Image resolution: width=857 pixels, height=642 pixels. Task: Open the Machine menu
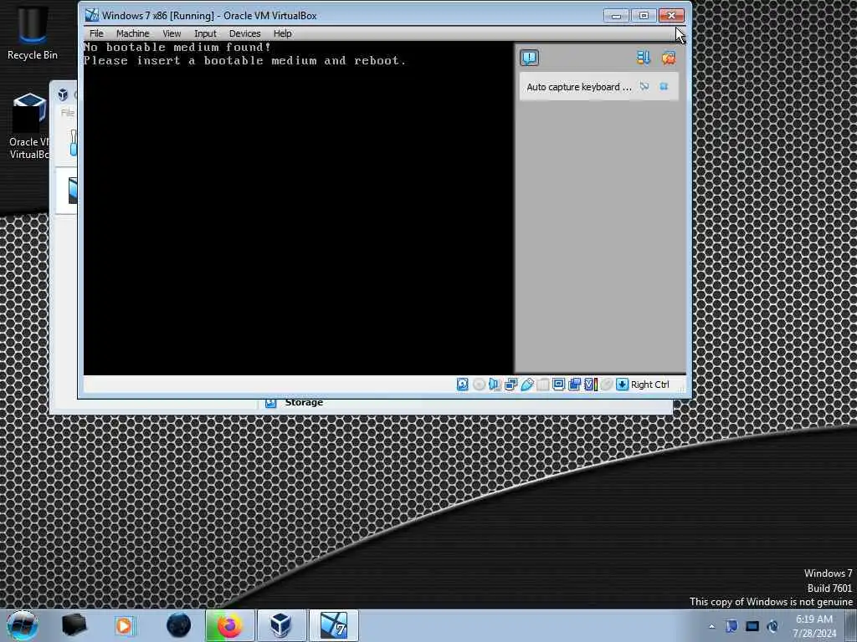tap(132, 33)
